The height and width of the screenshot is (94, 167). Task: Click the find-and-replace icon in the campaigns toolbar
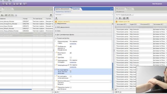pos(6,15)
